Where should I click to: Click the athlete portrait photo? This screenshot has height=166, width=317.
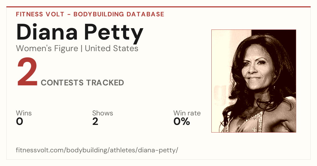pyautogui.click(x=254, y=81)
